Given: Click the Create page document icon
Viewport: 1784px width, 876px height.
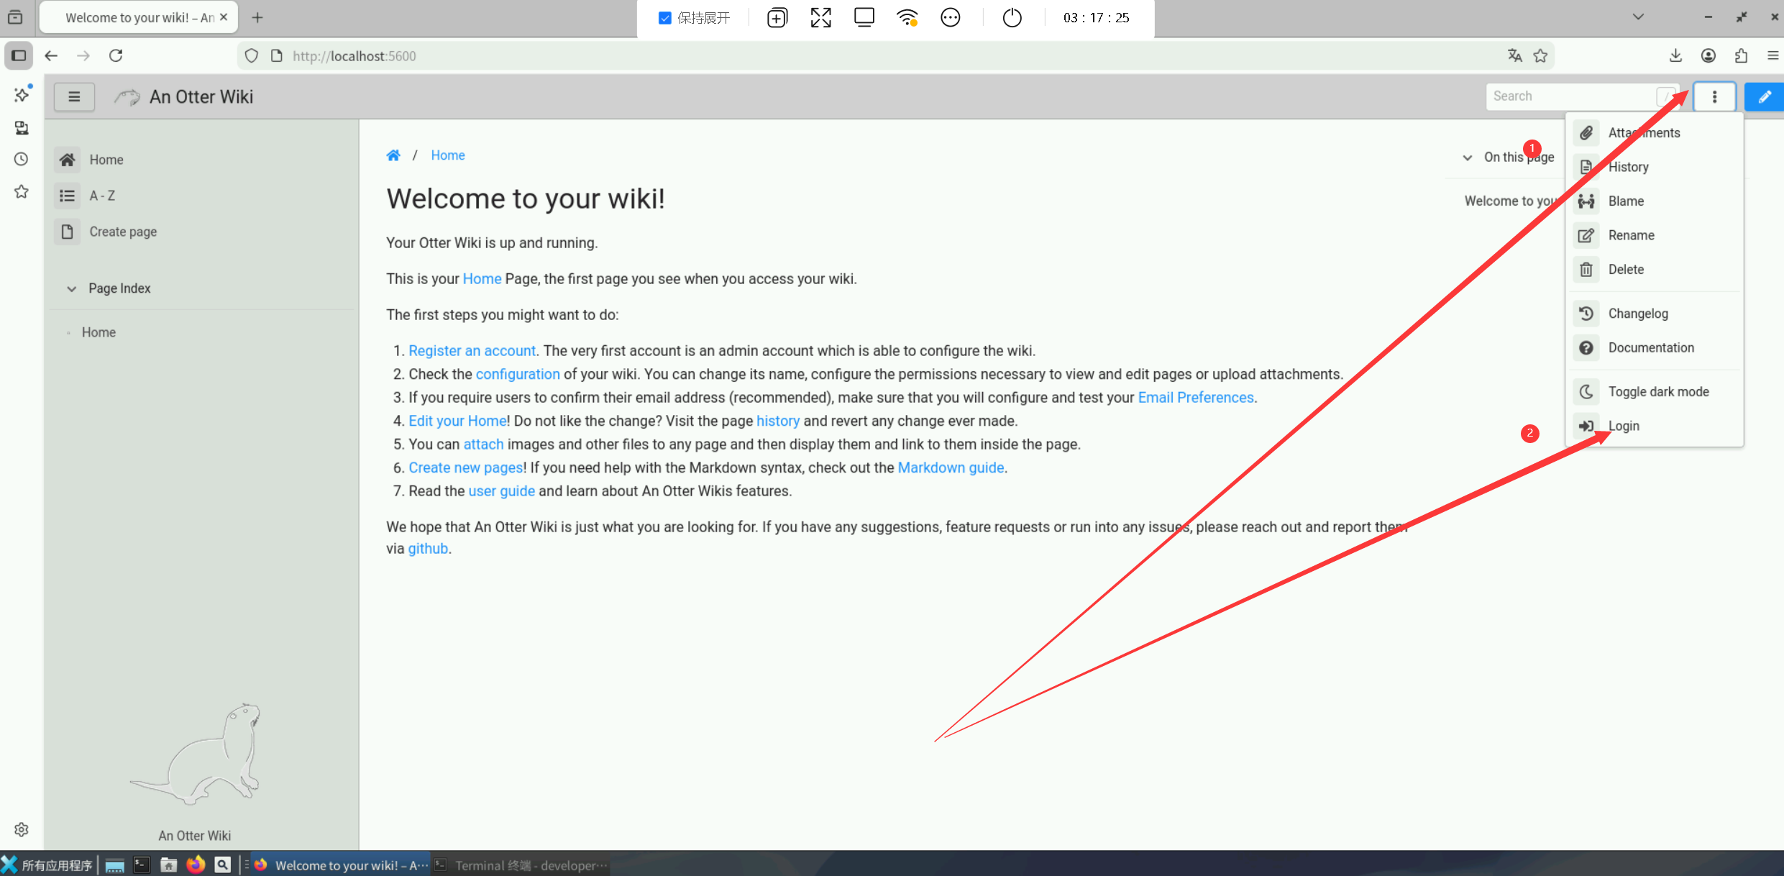Looking at the screenshot, I should coord(68,232).
